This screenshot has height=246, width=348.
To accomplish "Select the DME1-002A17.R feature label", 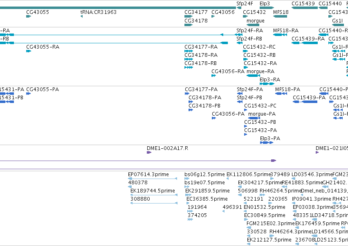I will 168,148.
